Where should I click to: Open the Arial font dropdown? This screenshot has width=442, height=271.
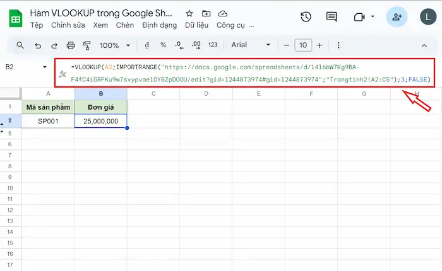251,45
